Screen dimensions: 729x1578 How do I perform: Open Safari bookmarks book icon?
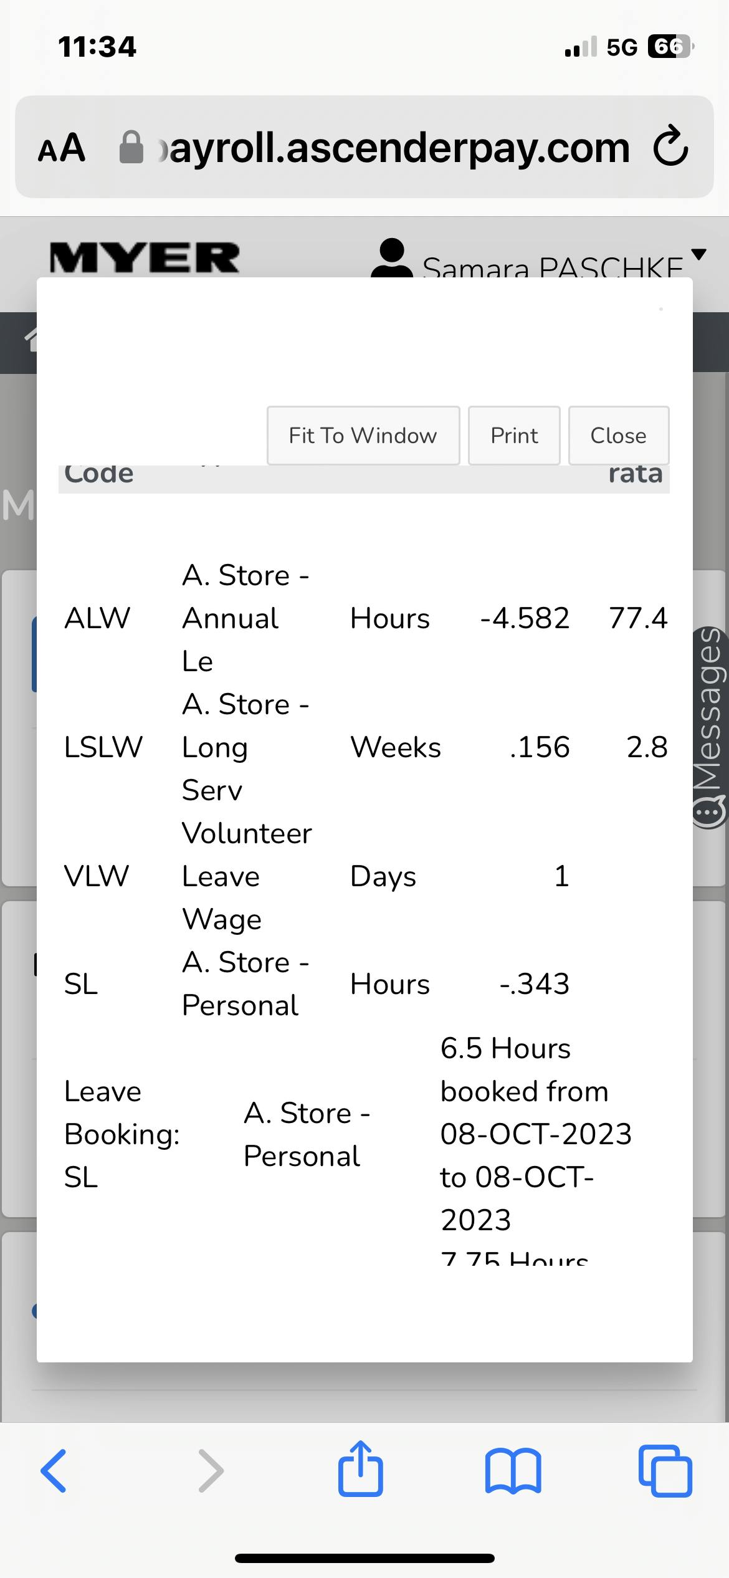tap(513, 1471)
